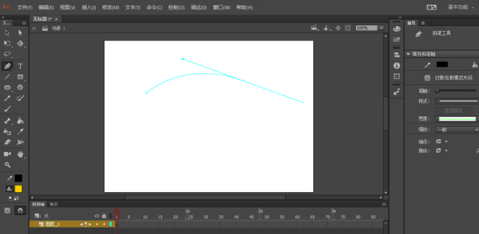The image size is (479, 234).
Task: Switch to the 库 library tab
Action: (x=422, y=23)
